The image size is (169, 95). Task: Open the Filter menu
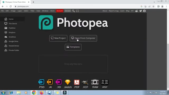(x=32, y=11)
